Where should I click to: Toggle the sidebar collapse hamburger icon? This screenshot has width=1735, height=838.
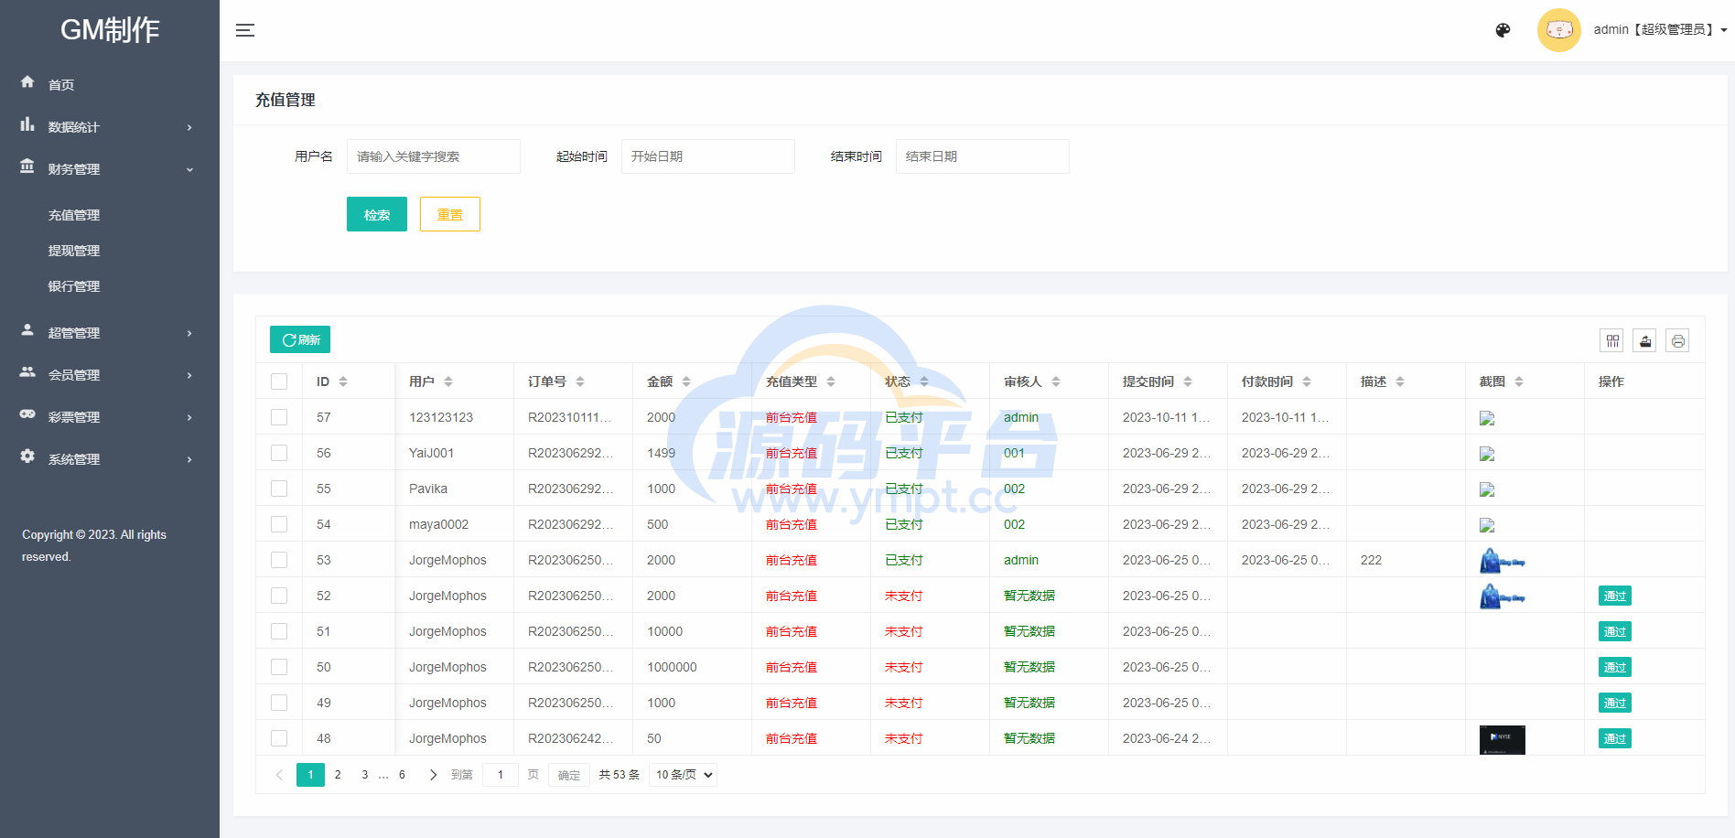click(245, 30)
